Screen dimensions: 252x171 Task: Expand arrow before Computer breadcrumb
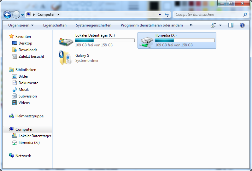pyautogui.click(x=34, y=15)
